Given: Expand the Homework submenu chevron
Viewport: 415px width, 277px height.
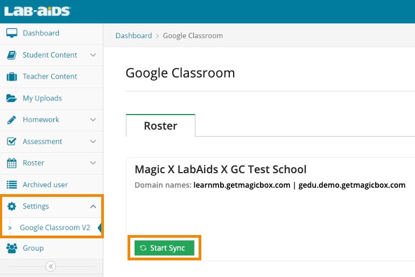Looking at the screenshot, I should 93,120.
